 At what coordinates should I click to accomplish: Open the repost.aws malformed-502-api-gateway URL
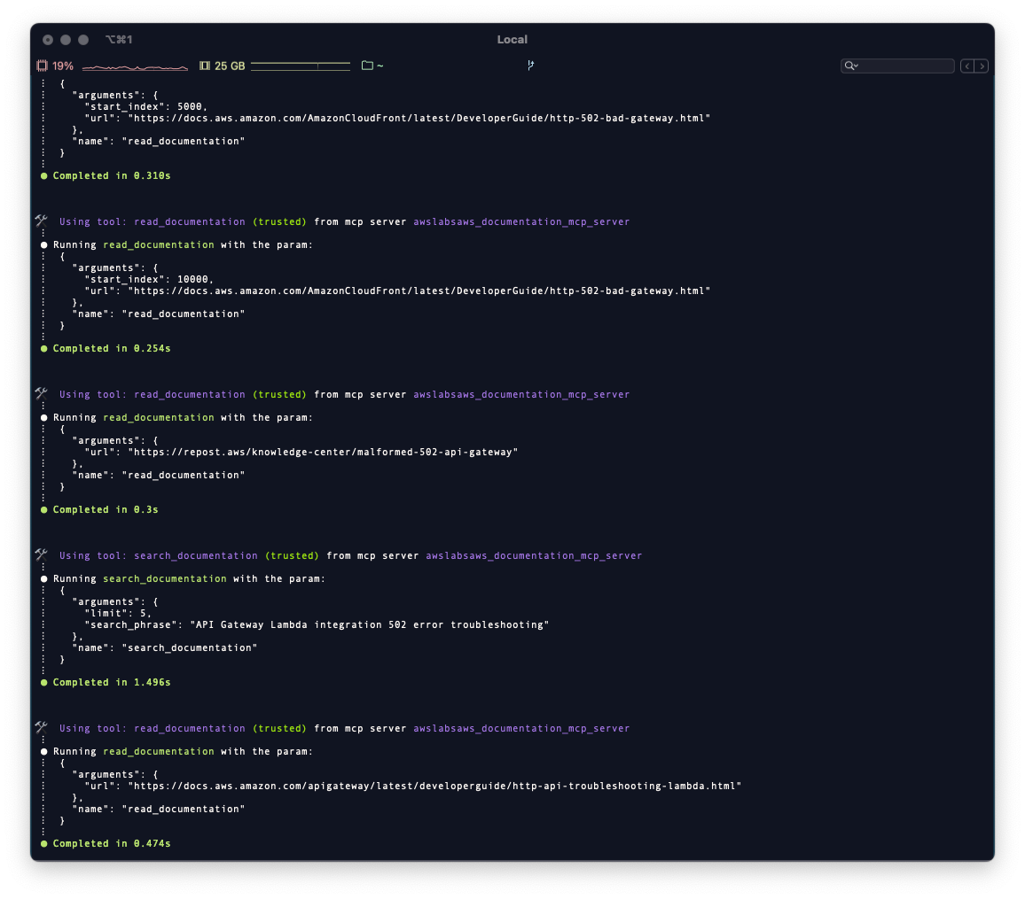coord(323,452)
